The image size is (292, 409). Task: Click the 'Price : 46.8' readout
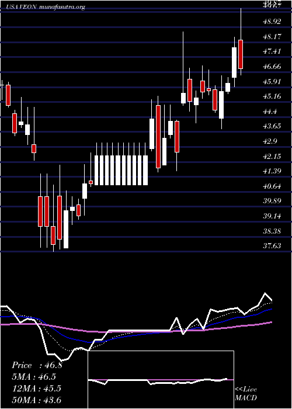click(x=37, y=365)
